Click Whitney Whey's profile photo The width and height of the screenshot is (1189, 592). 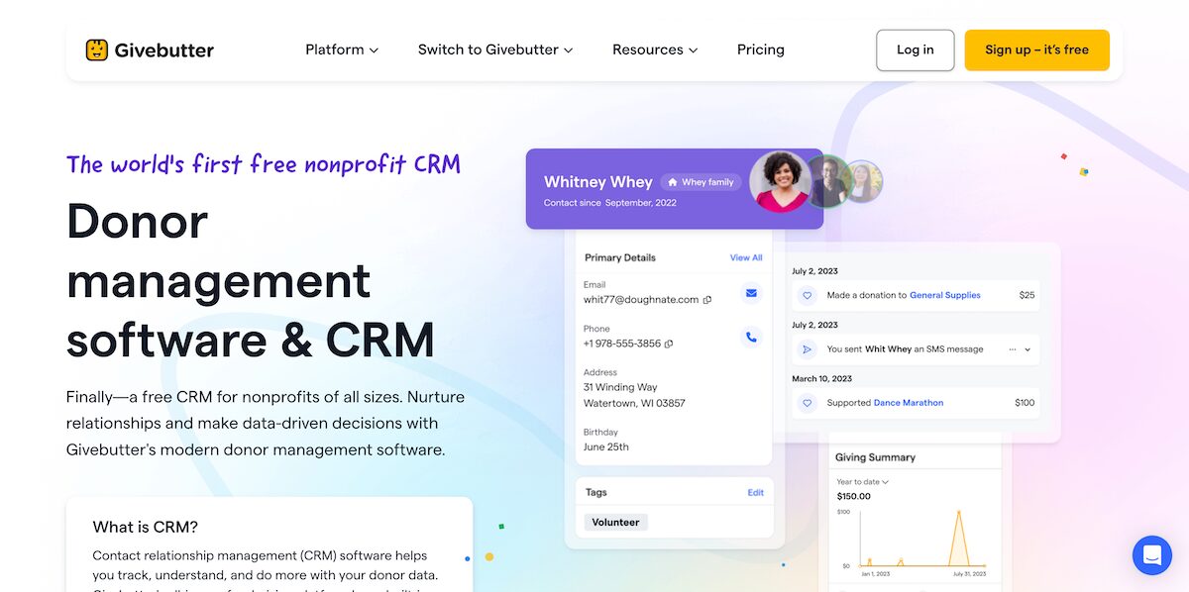click(780, 181)
